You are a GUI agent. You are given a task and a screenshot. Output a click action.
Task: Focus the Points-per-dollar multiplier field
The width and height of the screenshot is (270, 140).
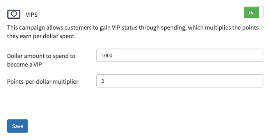click(x=180, y=81)
